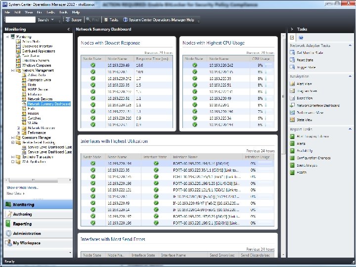Open System Center Operations Manager Help
The width and height of the screenshot is (356, 267).
coord(159,20)
